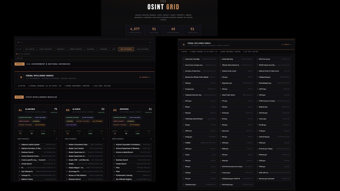Select the Property filter
The width and height of the screenshot is (340, 191).
[x=61, y=49]
